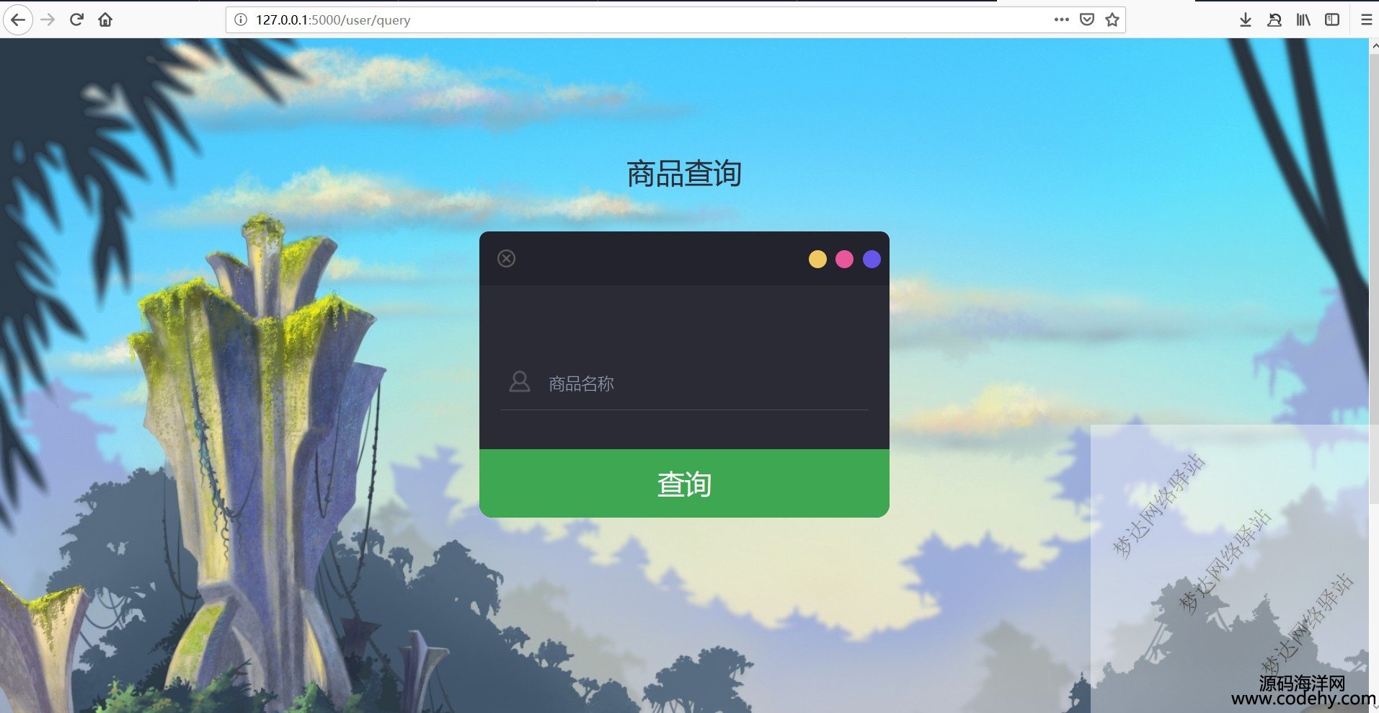This screenshot has height=713, width=1379.
Task: Open the page actions three-dot menu
Action: [1061, 19]
